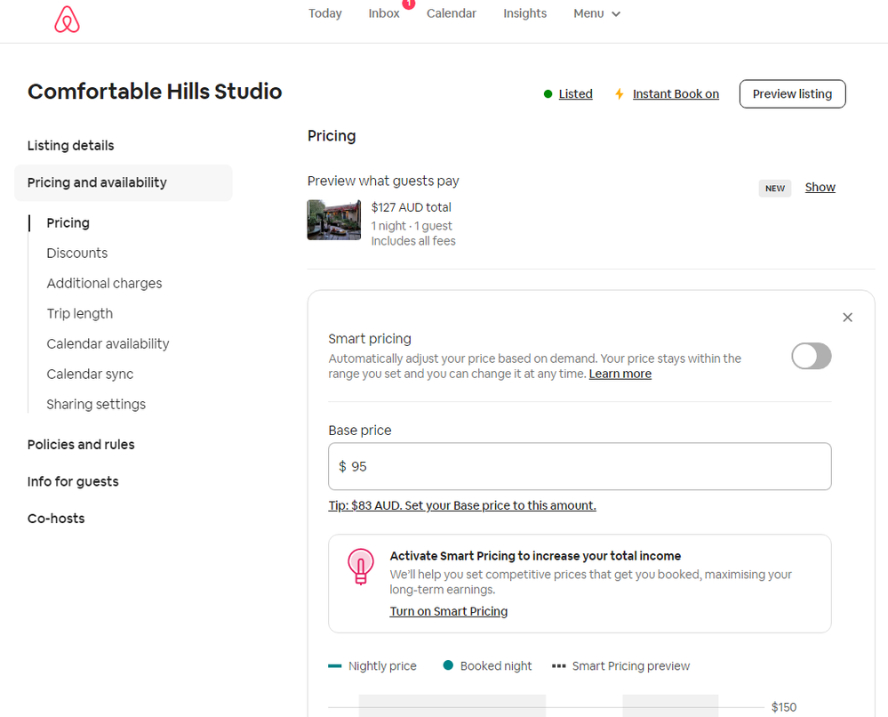Open the Calendar menu item
The image size is (888, 717).
click(451, 13)
